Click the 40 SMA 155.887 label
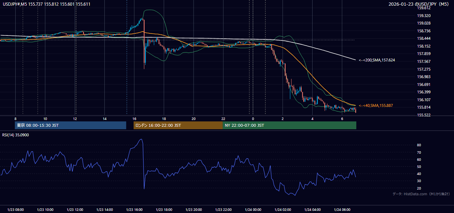Image resolution: width=454 pixels, height=213 pixels. (x=376, y=106)
